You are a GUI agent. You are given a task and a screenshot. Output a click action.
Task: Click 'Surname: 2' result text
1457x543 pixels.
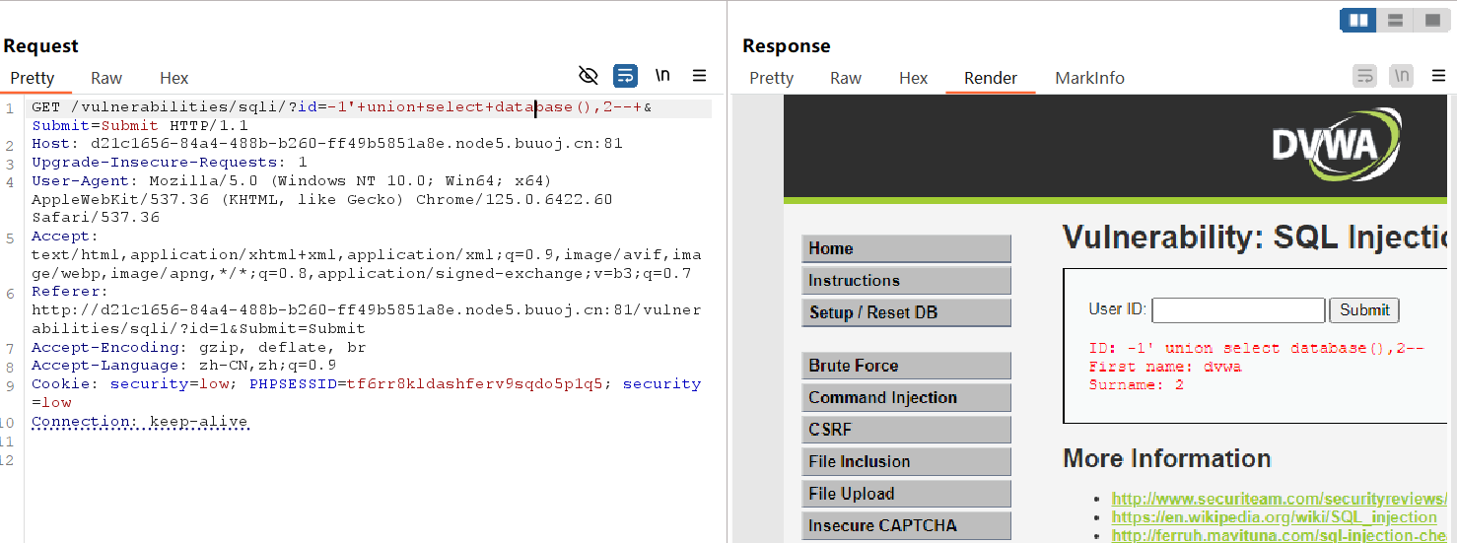pos(1136,385)
